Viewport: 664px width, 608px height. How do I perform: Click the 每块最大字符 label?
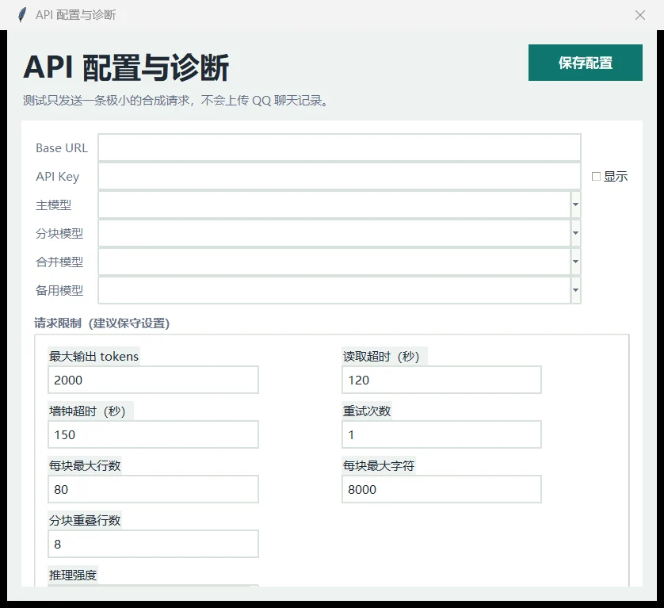379,465
